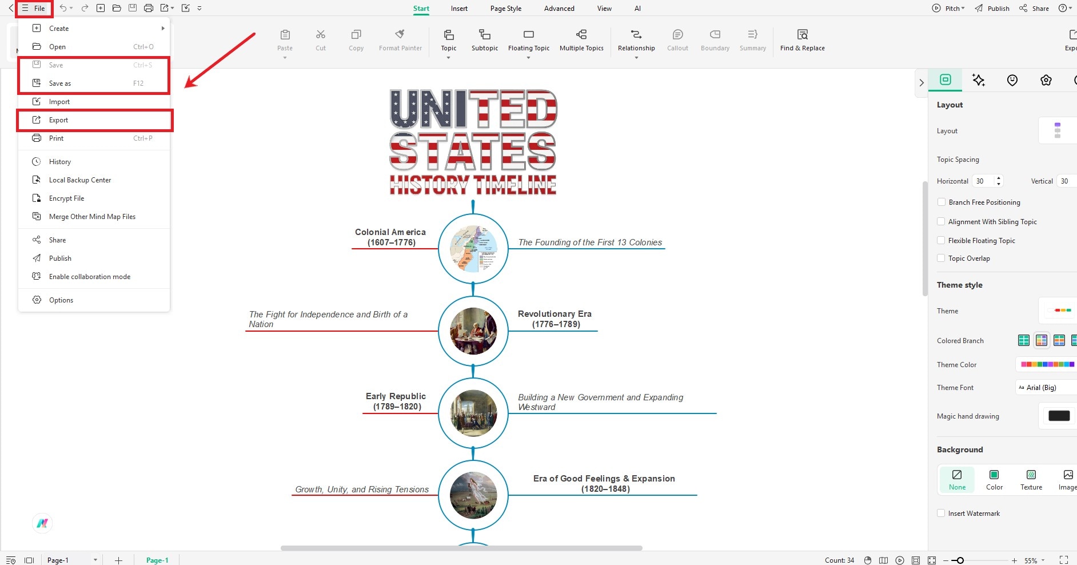Activate the Format Painter tool
This screenshot has height=565, width=1077.
pos(400,40)
